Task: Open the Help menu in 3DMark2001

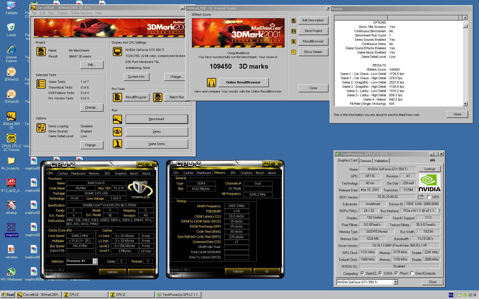Action: coord(98,13)
